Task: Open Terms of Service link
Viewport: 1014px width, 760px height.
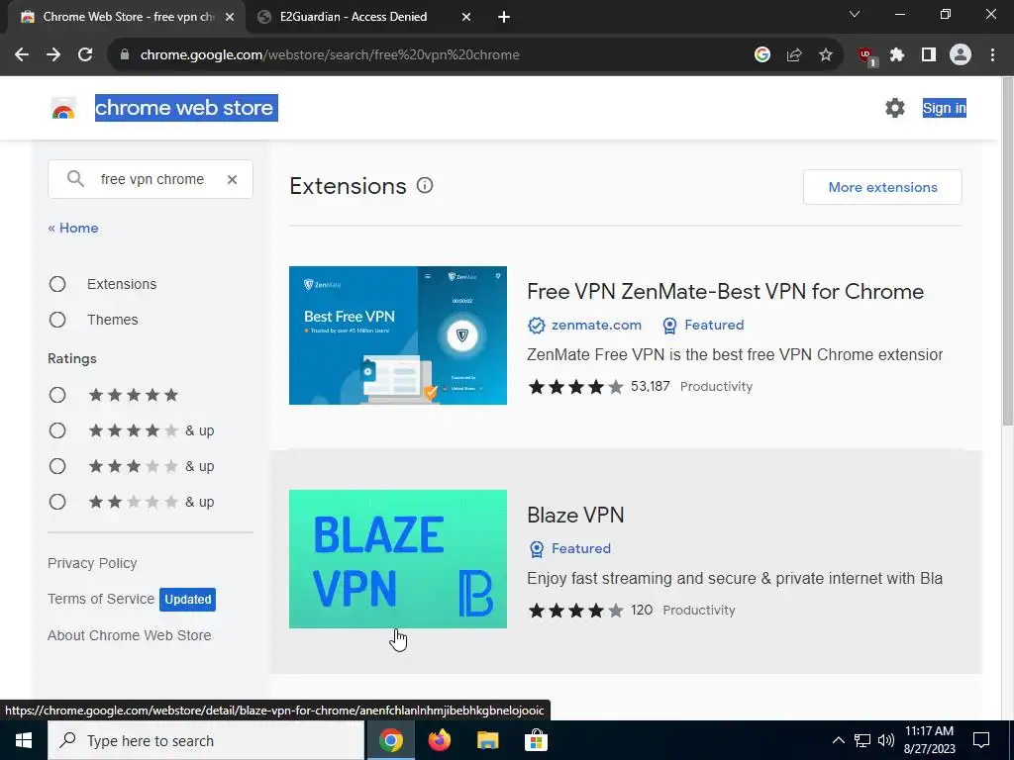Action: pyautogui.click(x=101, y=599)
